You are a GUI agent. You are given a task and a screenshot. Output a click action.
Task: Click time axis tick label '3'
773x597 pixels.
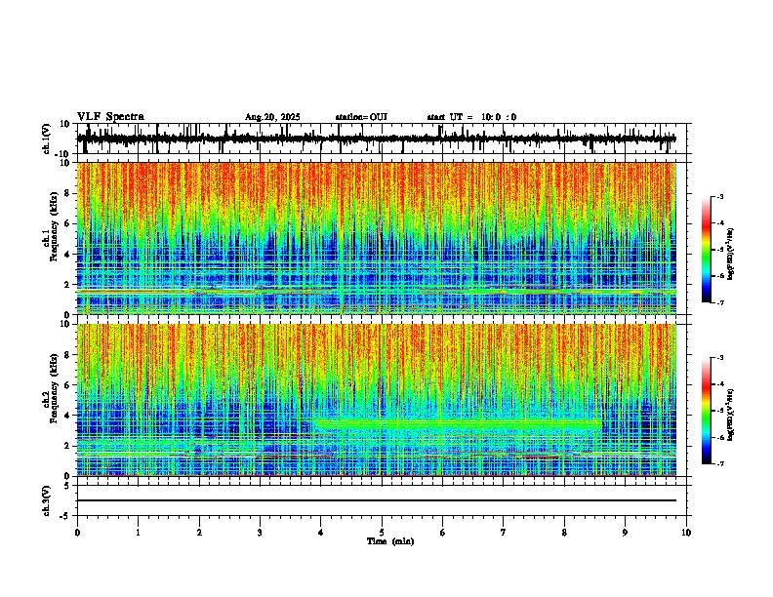point(260,533)
